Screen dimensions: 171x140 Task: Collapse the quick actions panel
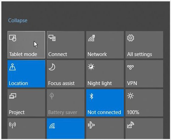pos(18,20)
